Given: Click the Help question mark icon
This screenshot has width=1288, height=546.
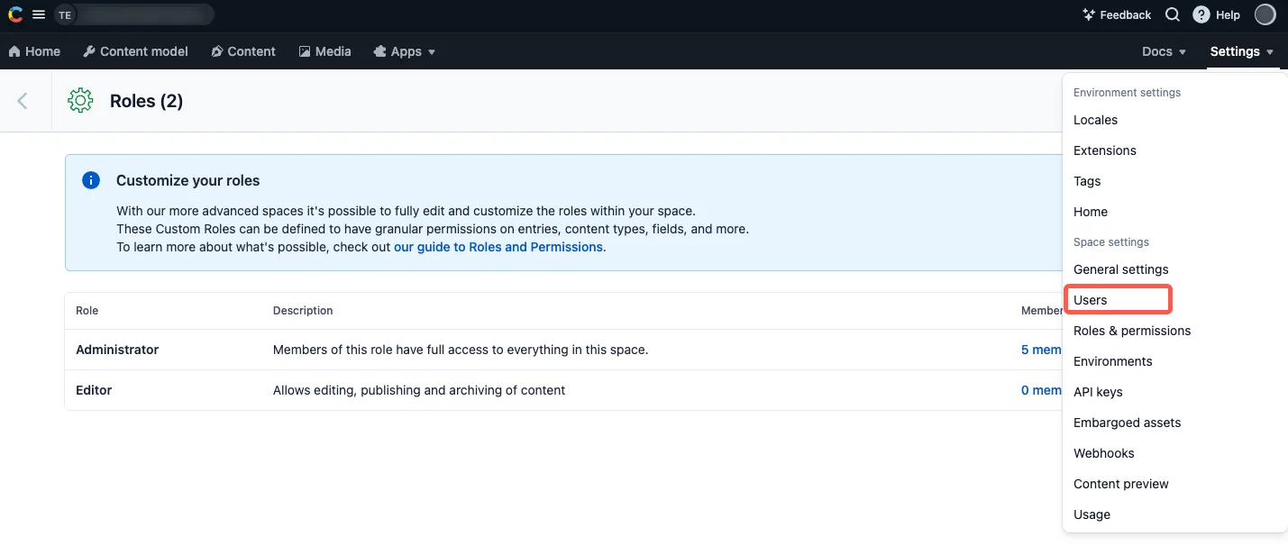Looking at the screenshot, I should point(1201,14).
